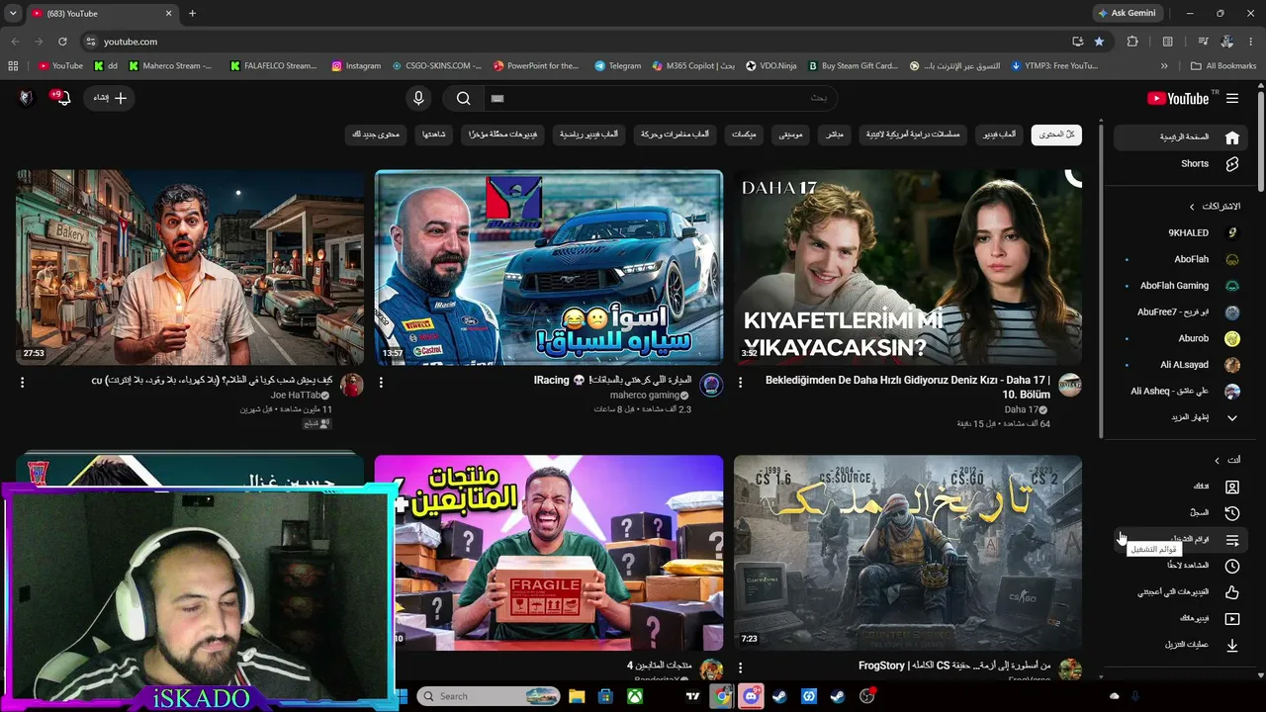This screenshot has width=1266, height=712.
Task: Open File Explorer from the taskbar
Action: (577, 696)
